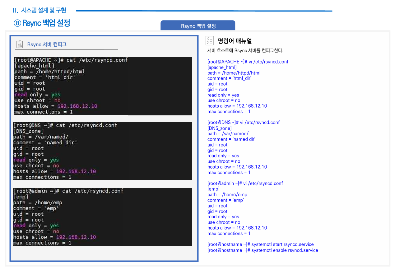Select the blue [root@APACHE ~]# vi command line
Viewport: 395px width, 274px height.
[248, 62]
